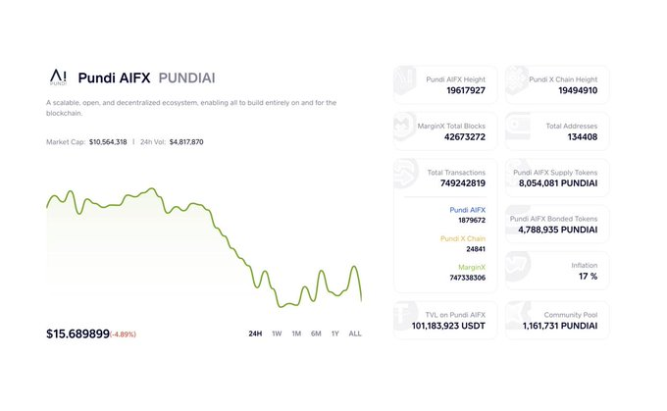Open the MarginX transactions link
This screenshot has width=667, height=411.
(472, 267)
